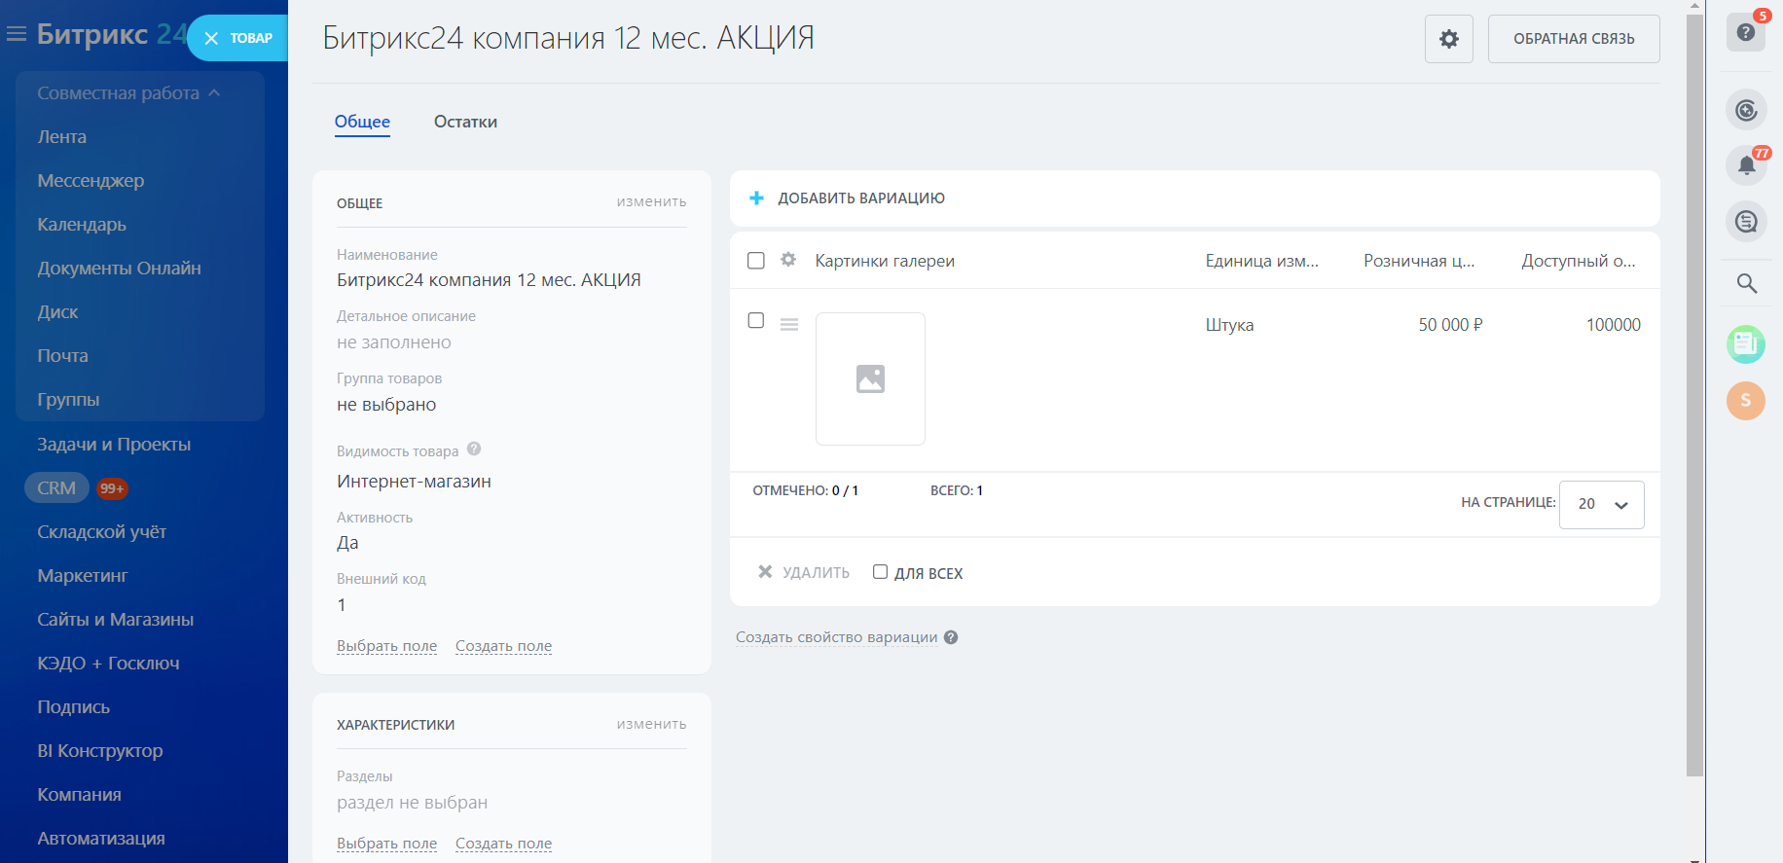
Task: Open Сайты и Магазины in the sidebar
Action: [115, 620]
